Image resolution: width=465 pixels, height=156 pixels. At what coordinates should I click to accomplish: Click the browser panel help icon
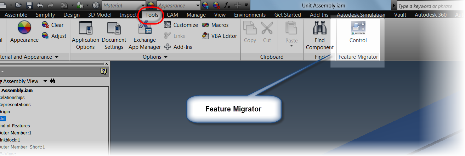tap(103, 71)
